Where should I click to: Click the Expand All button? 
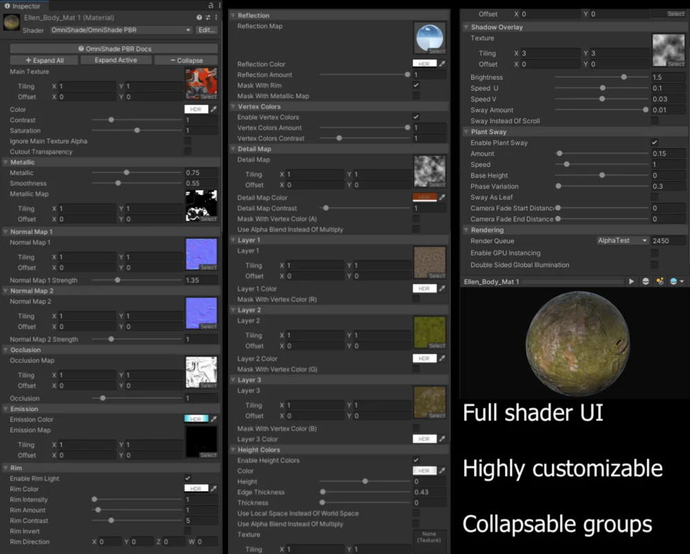(x=44, y=60)
